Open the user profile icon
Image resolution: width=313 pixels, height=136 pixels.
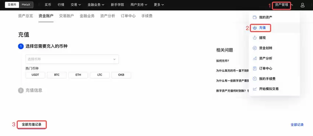(x=302, y=5)
